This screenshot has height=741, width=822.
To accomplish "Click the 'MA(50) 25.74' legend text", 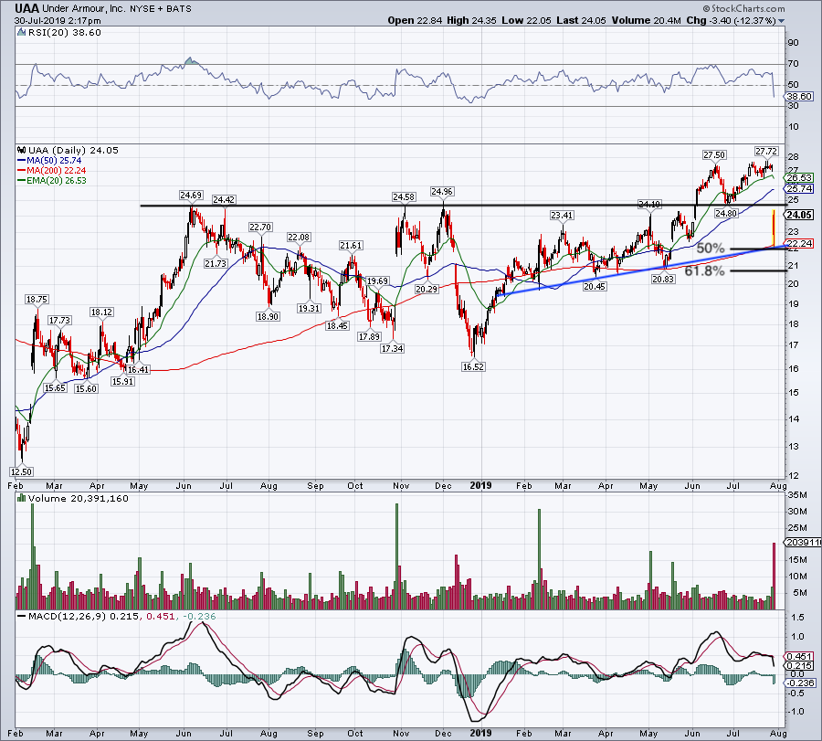I will click(x=54, y=161).
